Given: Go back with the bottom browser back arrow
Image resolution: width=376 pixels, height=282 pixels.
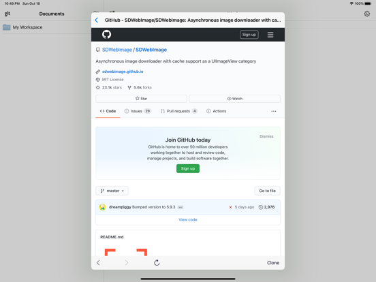Looking at the screenshot, I should [98, 263].
